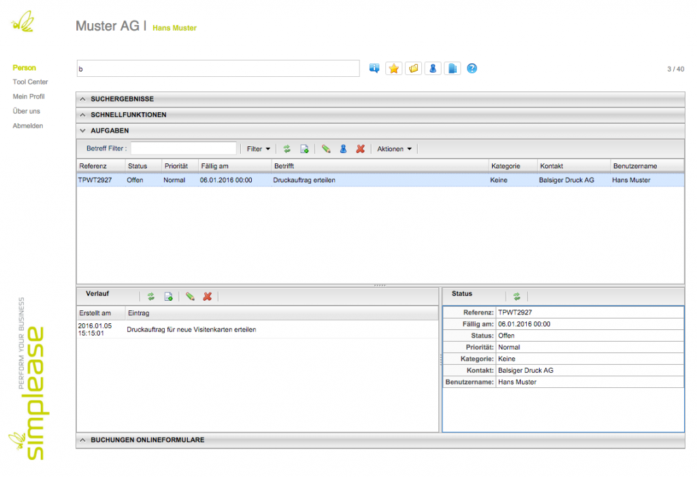Click the blue info speech bubble icon
Image resolution: width=697 pixels, height=477 pixels.
pyautogui.click(x=374, y=69)
